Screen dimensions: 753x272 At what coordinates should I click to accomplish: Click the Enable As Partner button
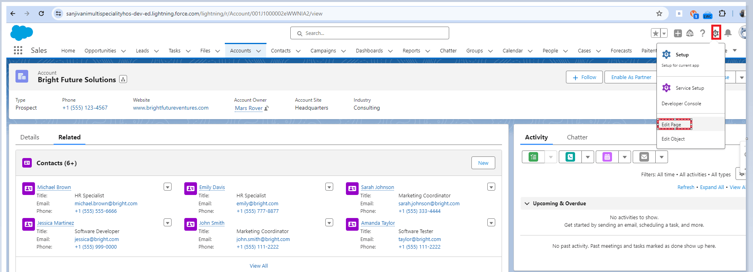631,77
